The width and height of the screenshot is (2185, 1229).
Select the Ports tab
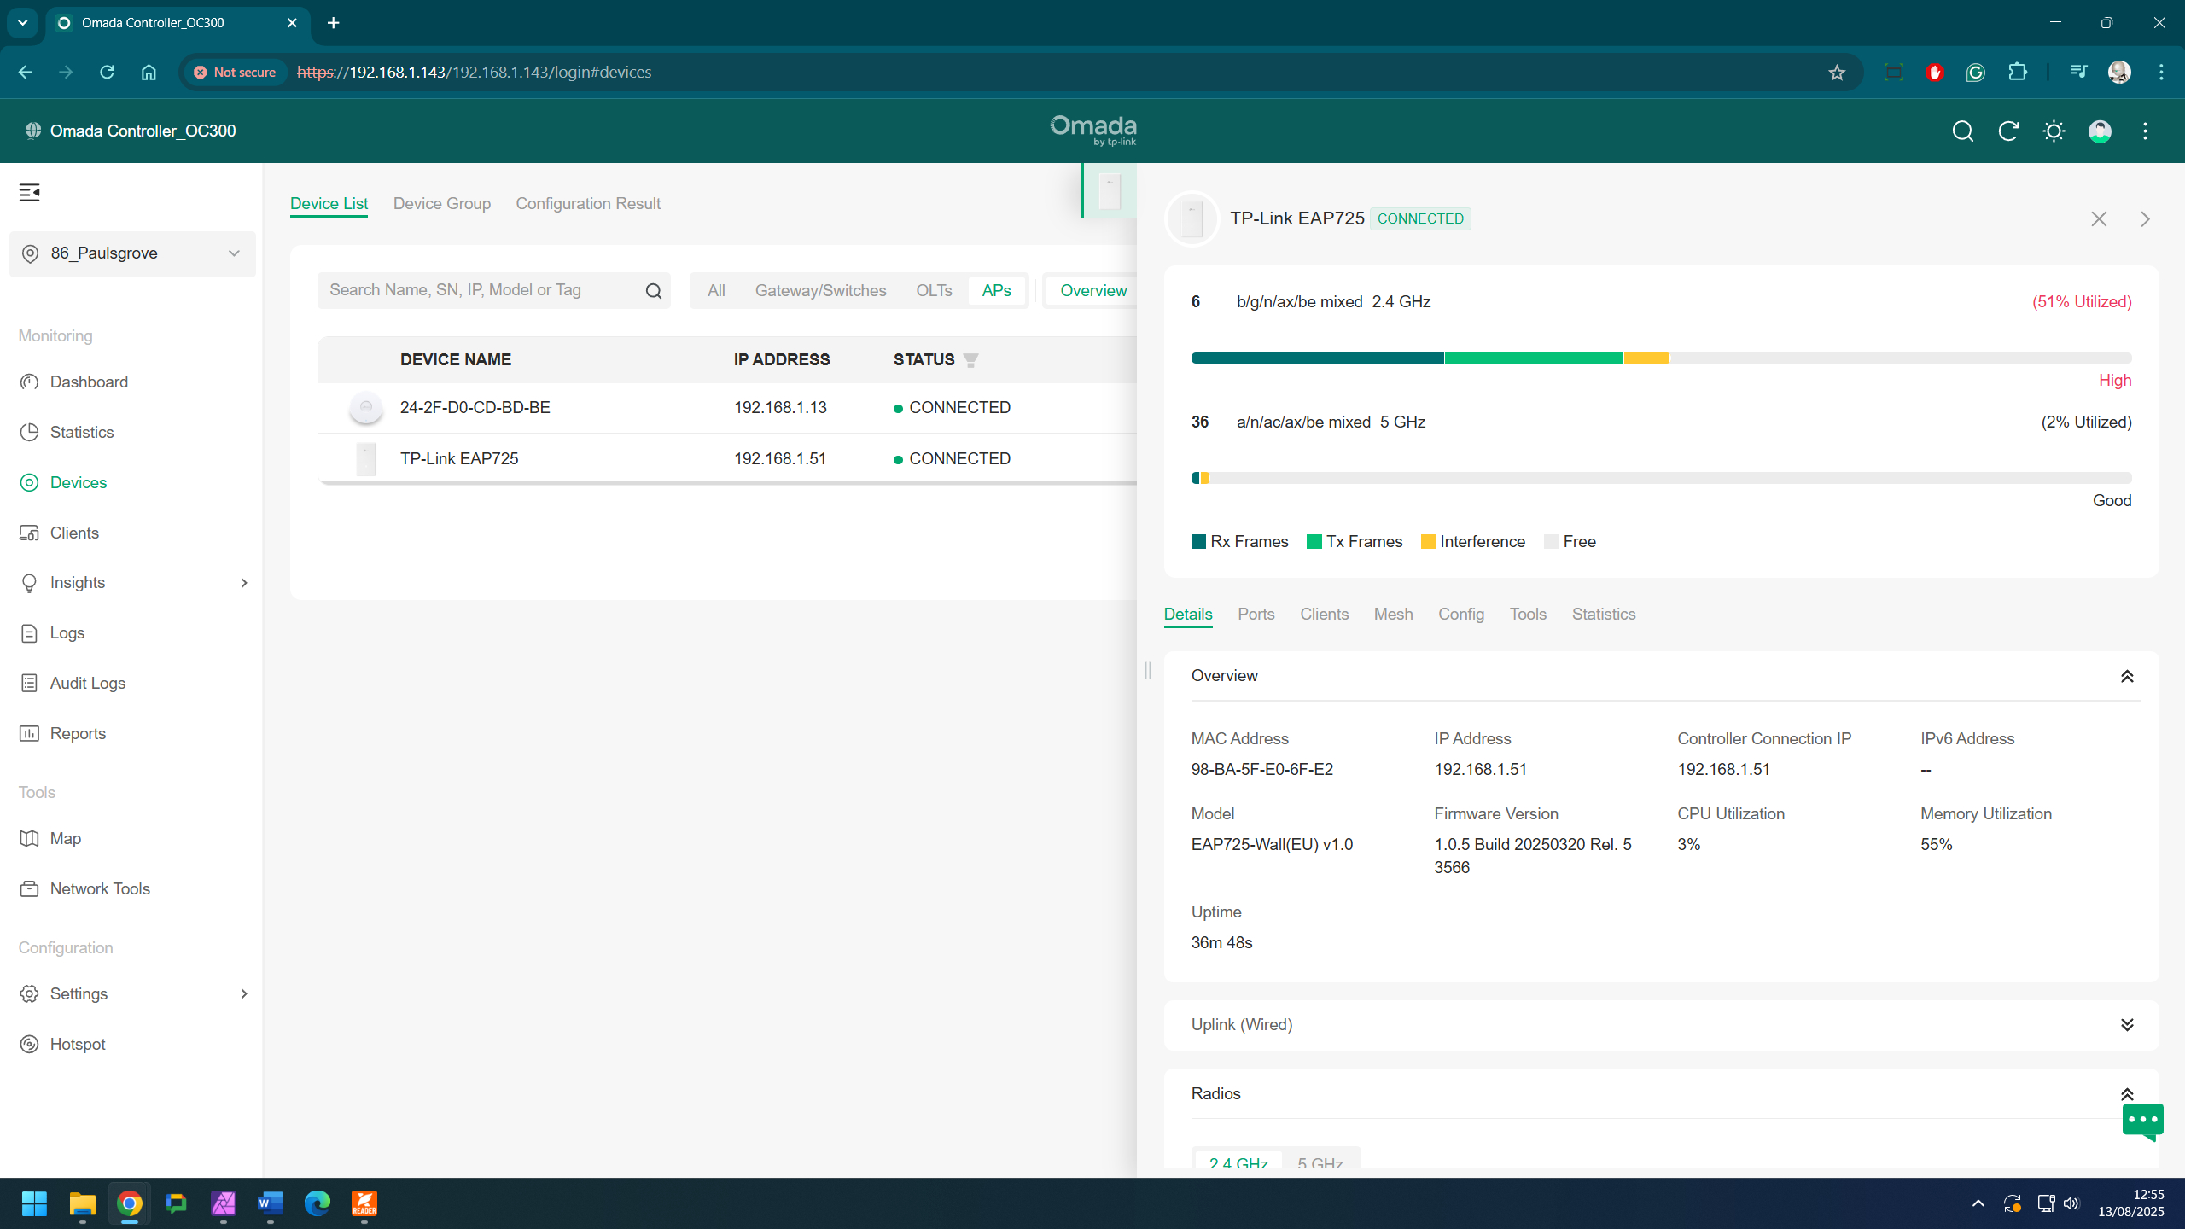[x=1256, y=614]
